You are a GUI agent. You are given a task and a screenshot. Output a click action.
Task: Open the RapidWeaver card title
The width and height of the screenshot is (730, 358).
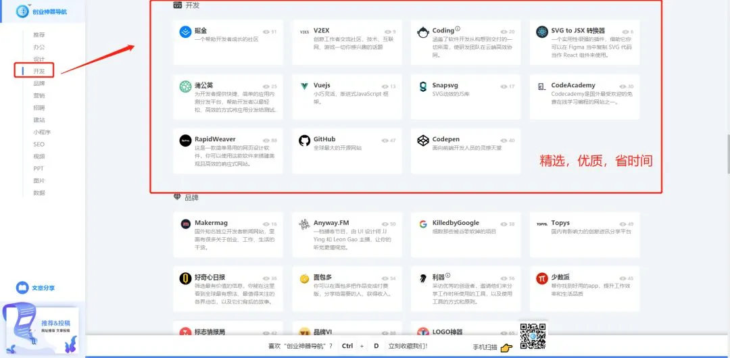[x=215, y=139]
